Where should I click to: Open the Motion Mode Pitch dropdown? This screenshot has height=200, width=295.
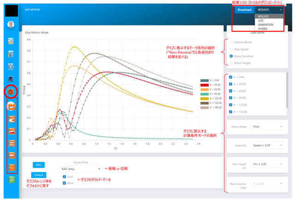point(267,127)
